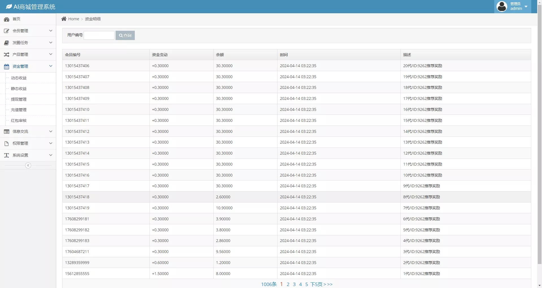Collapse the sidebar with the double-arrow button
This screenshot has width=542, height=288.
28,166
